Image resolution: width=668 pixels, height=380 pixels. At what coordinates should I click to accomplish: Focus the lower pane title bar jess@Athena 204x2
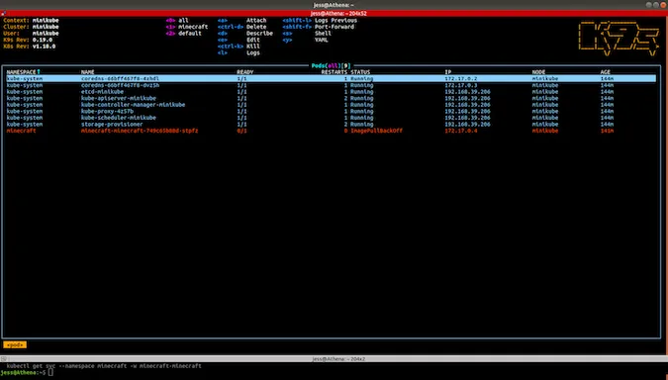click(334, 359)
